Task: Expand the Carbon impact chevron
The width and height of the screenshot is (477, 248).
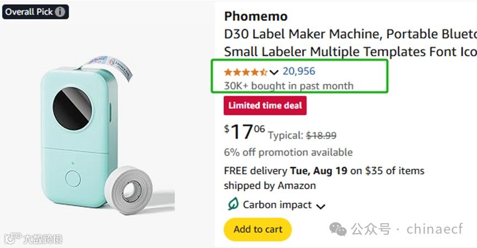Action: (320, 206)
